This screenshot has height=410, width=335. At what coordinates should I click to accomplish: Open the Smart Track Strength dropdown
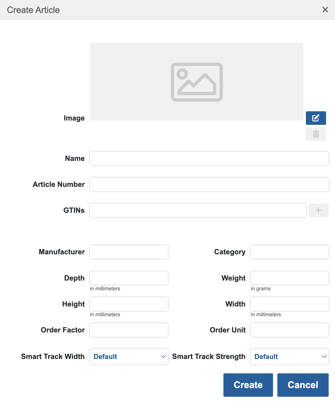[x=289, y=356]
